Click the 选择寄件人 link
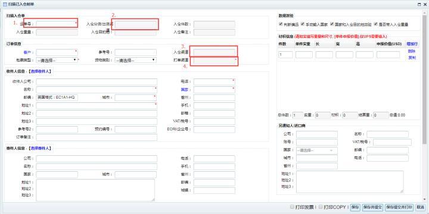Screen dimensions: 429x214 click(x=40, y=148)
